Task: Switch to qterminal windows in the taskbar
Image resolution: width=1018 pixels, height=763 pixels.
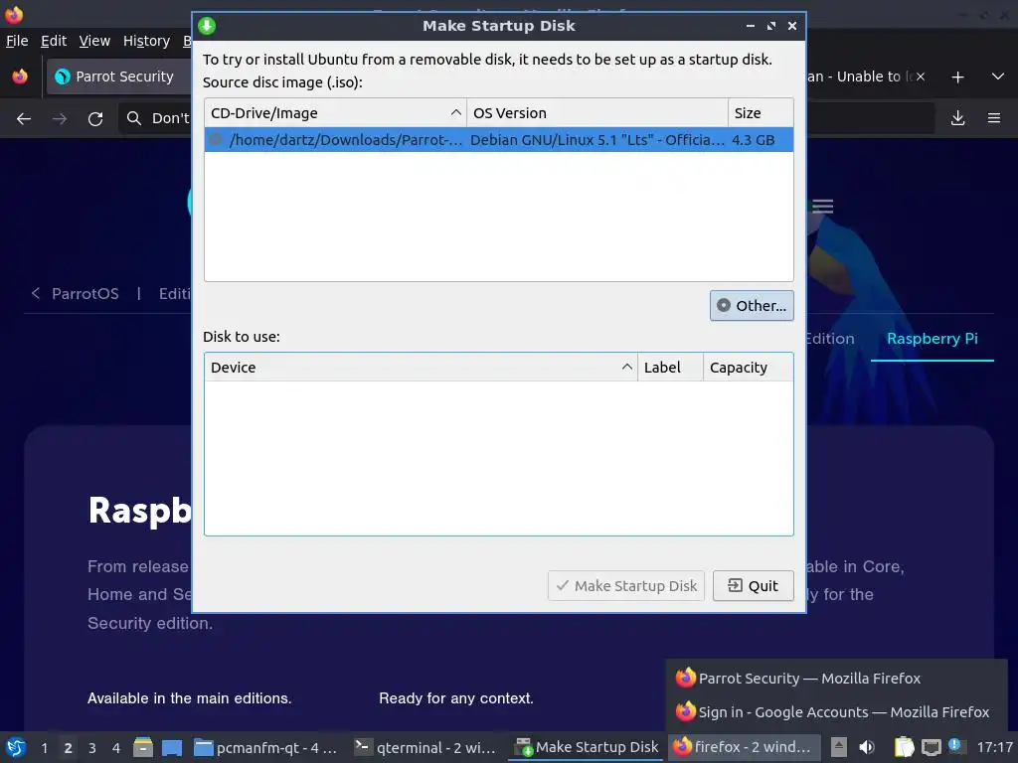Action: [425, 748]
